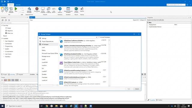Check the Include Prerelease checkbox
Screen dimensions: 192x108
tap(99, 37)
